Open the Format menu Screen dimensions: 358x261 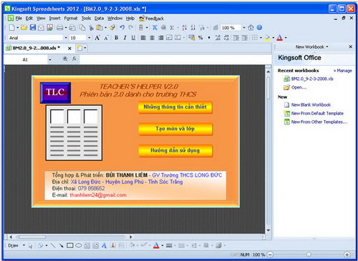[x=71, y=19]
